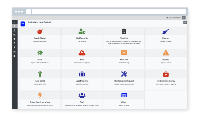The height and width of the screenshot is (117, 200).
Task: Open the Maintenance Request tools icon
Action: point(124,74)
